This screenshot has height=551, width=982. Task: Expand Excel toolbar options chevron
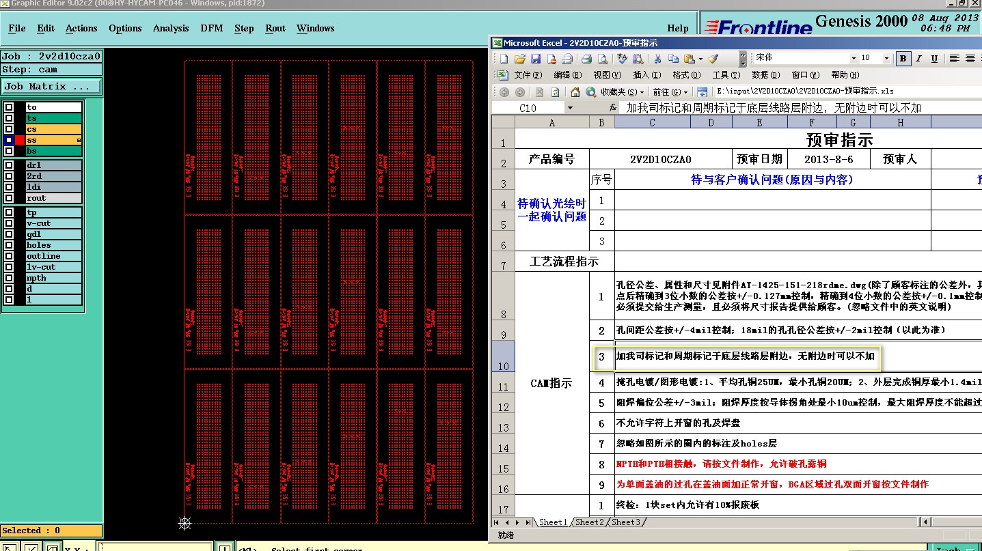coord(743,59)
